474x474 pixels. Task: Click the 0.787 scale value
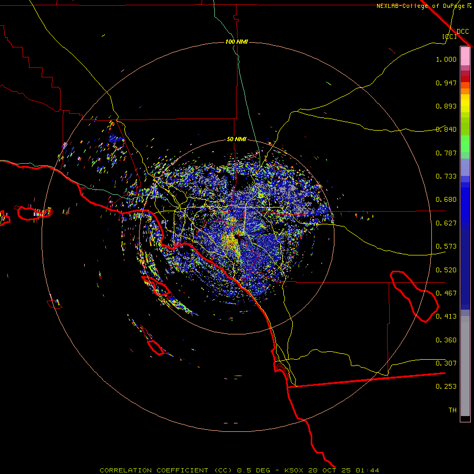446,153
